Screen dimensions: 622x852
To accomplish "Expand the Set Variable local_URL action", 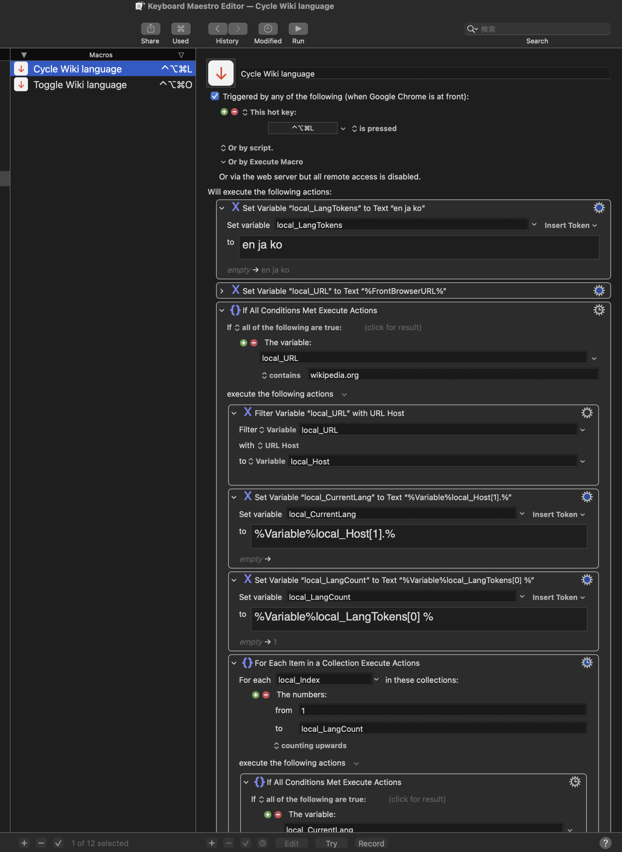I will click(222, 291).
